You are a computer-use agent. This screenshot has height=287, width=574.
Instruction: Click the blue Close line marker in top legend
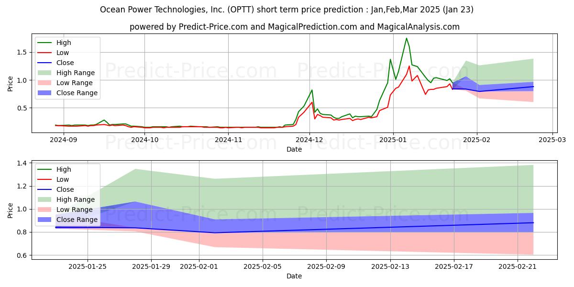(46, 63)
